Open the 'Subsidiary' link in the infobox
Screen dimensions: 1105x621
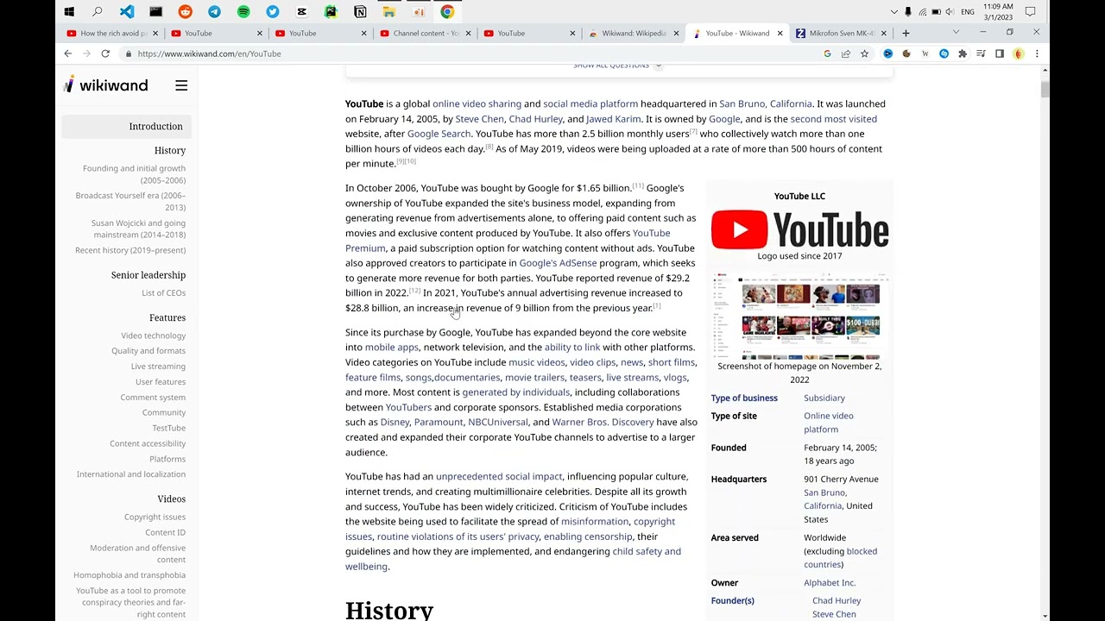(x=824, y=398)
